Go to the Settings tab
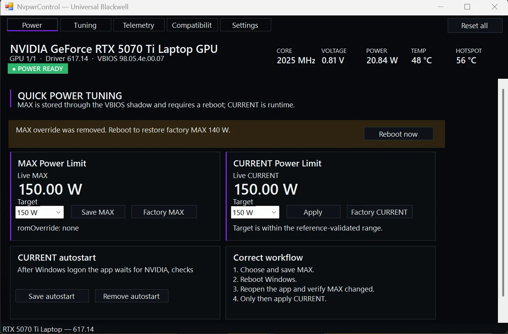This screenshot has width=508, height=334. 245,25
